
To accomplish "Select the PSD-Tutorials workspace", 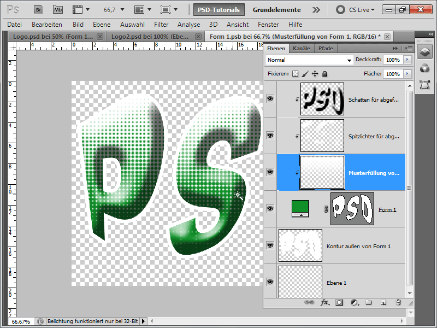I will (219, 10).
